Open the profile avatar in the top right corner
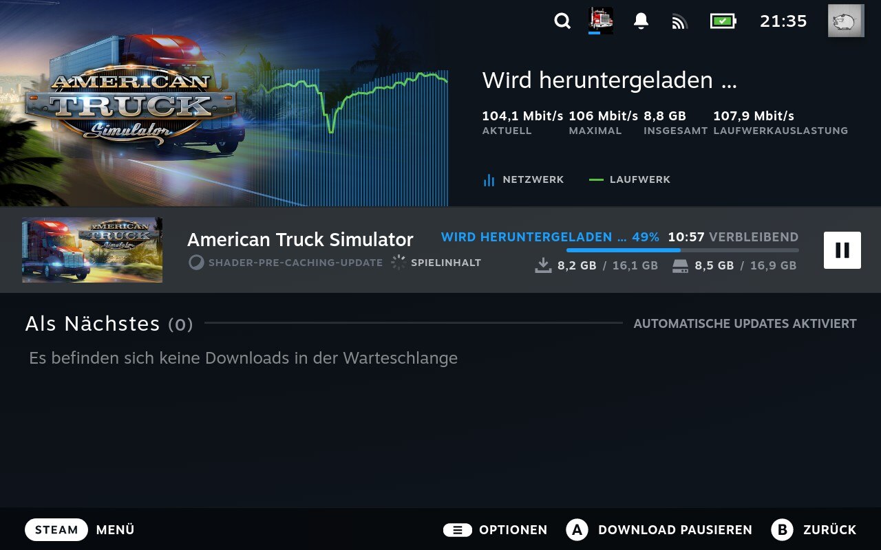This screenshot has width=881, height=550. click(845, 21)
